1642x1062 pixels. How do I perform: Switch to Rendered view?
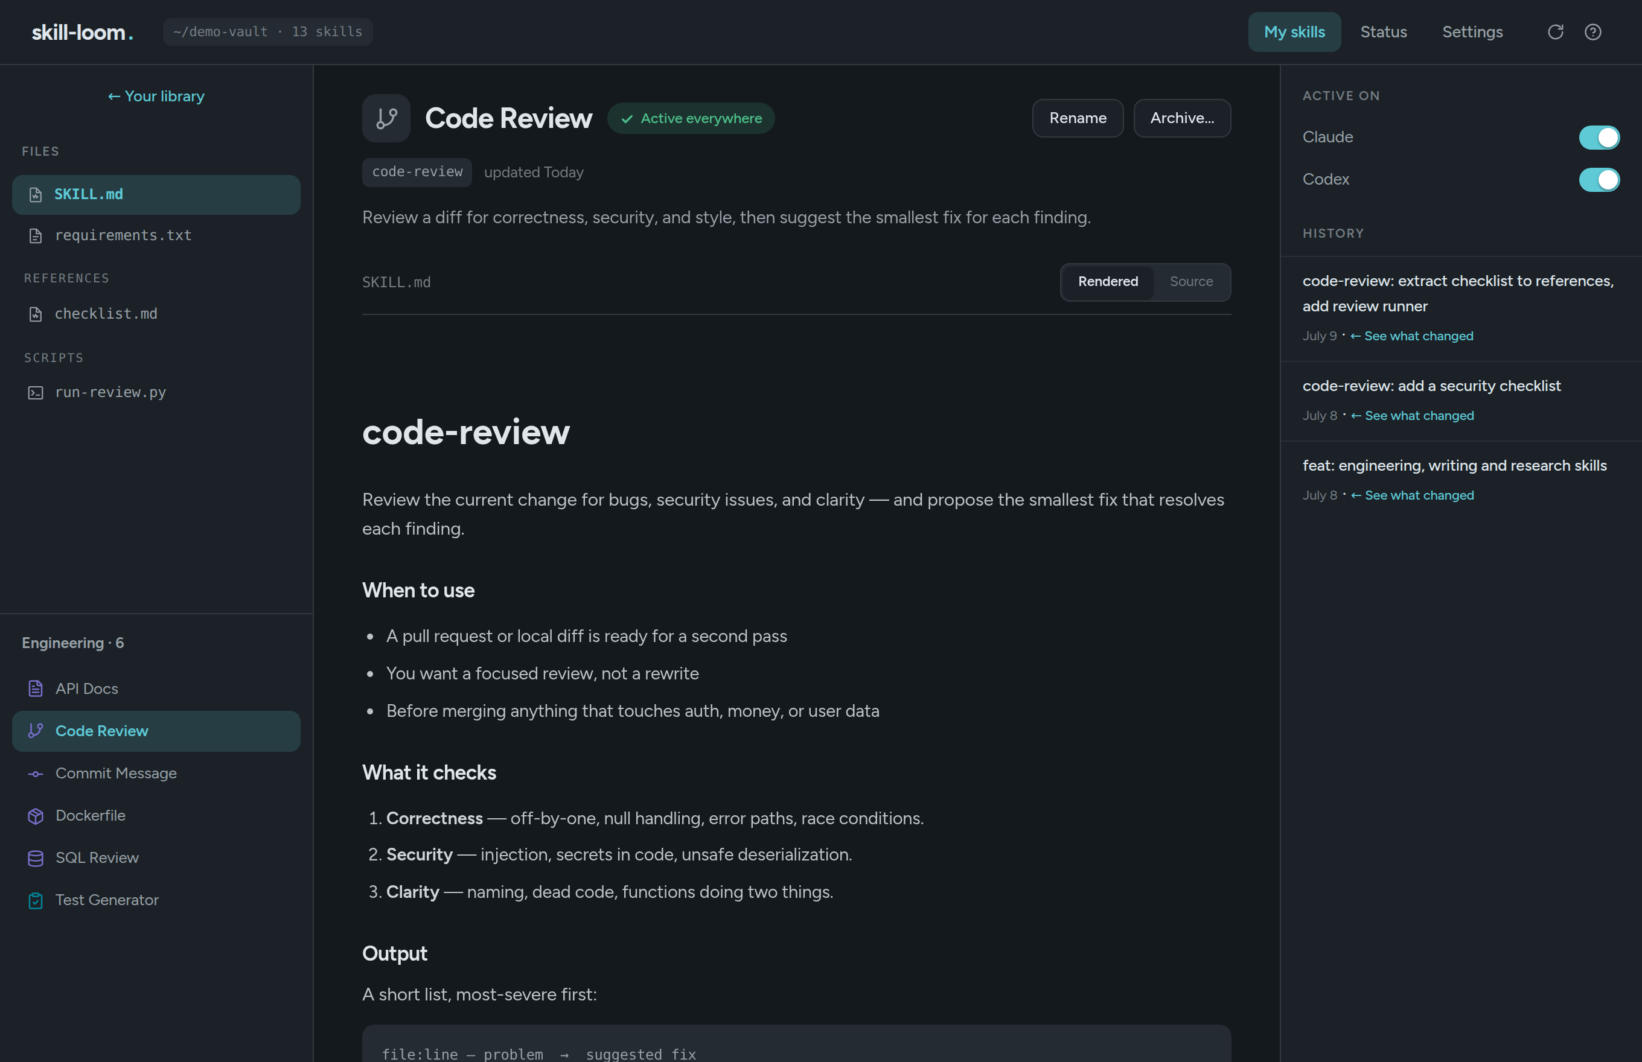point(1108,281)
